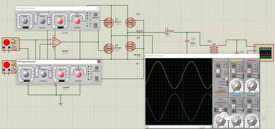This screenshot has height=129, width=275.
Task: Turn the Centre knob on the 3.00K generator
Action: [x=26, y=75]
